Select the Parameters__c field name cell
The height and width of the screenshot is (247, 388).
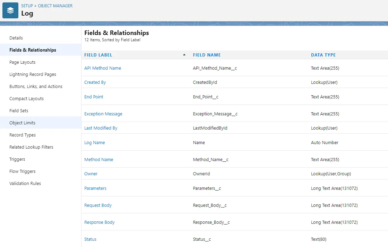207,188
